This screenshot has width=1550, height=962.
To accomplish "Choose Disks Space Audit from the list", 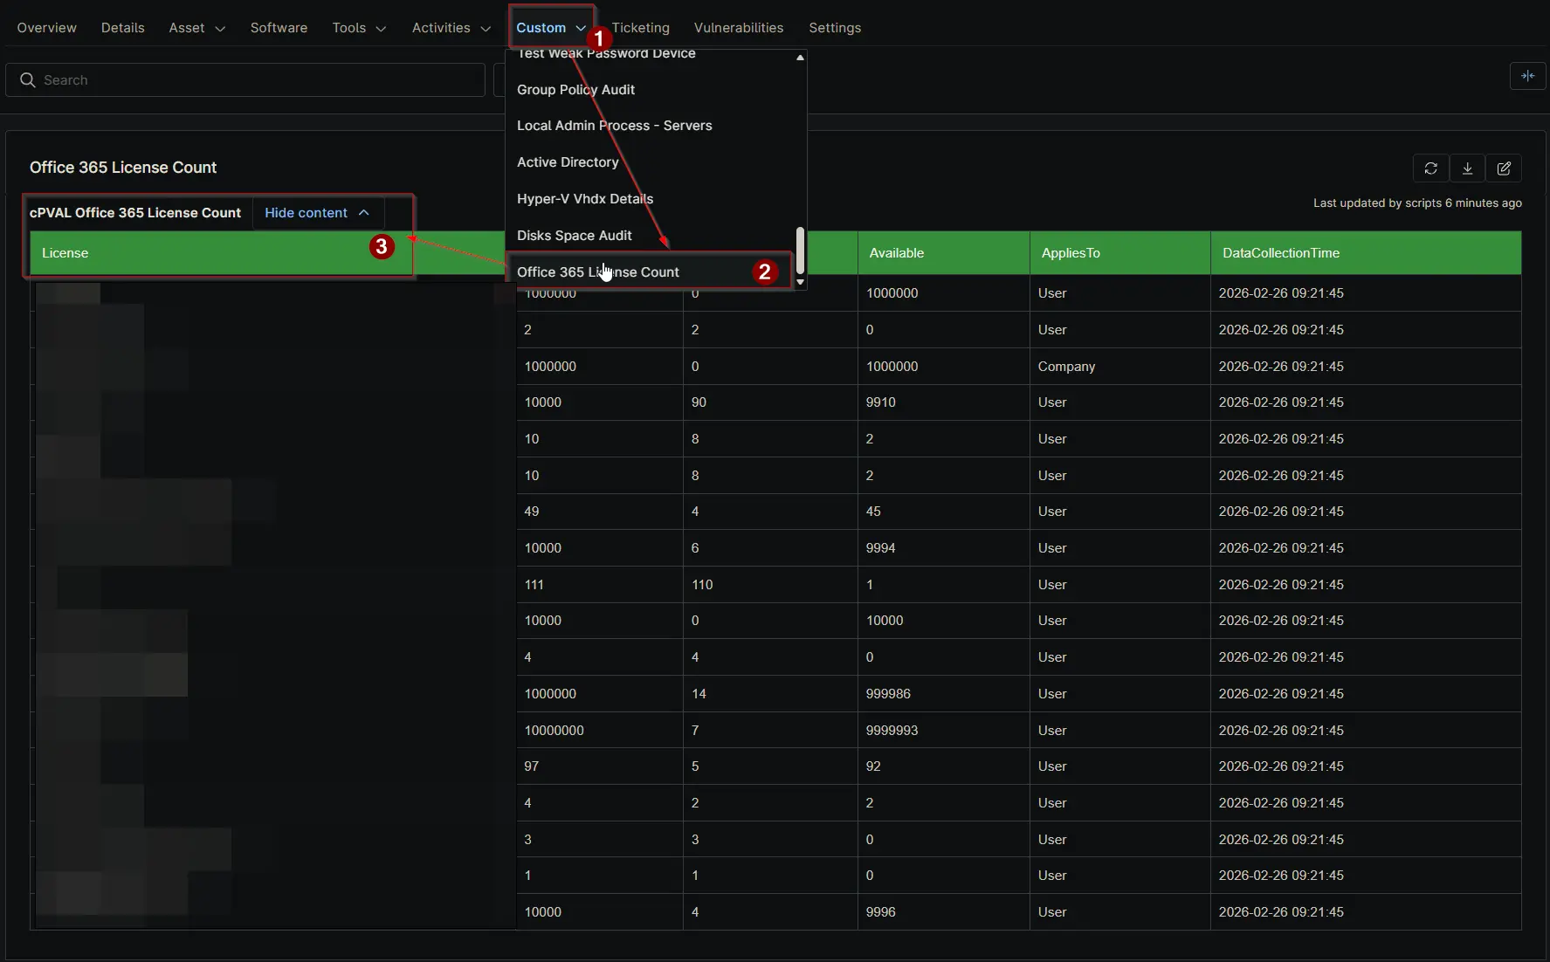I will click(574, 236).
